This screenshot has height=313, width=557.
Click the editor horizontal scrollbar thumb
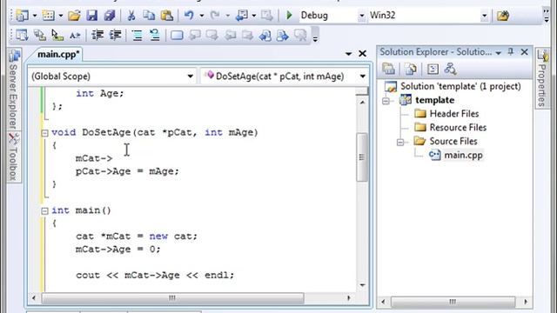pos(172,297)
